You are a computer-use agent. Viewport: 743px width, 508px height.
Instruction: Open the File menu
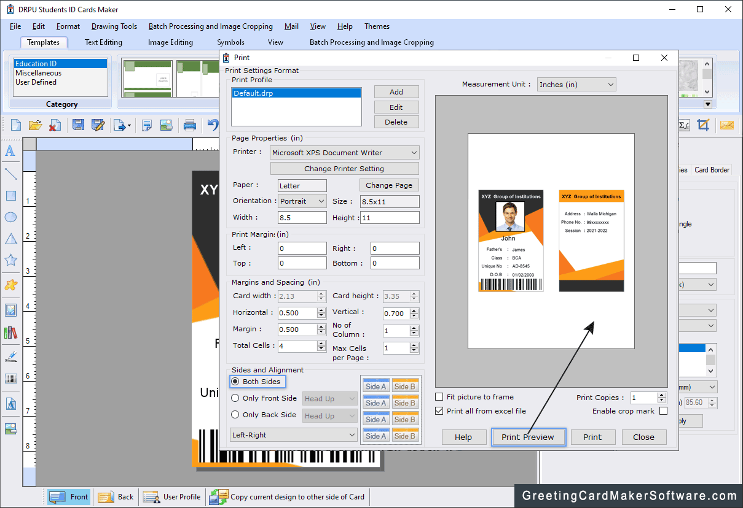point(15,26)
